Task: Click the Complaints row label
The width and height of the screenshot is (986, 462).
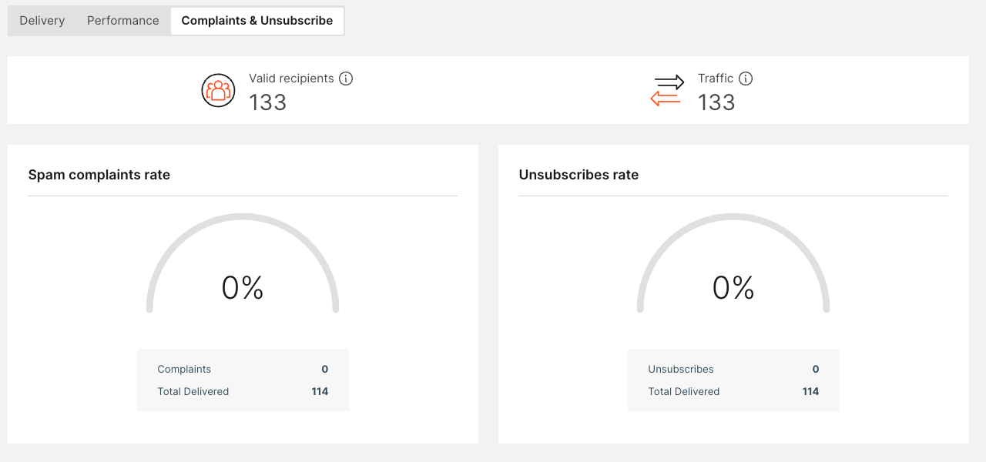Action: click(184, 370)
